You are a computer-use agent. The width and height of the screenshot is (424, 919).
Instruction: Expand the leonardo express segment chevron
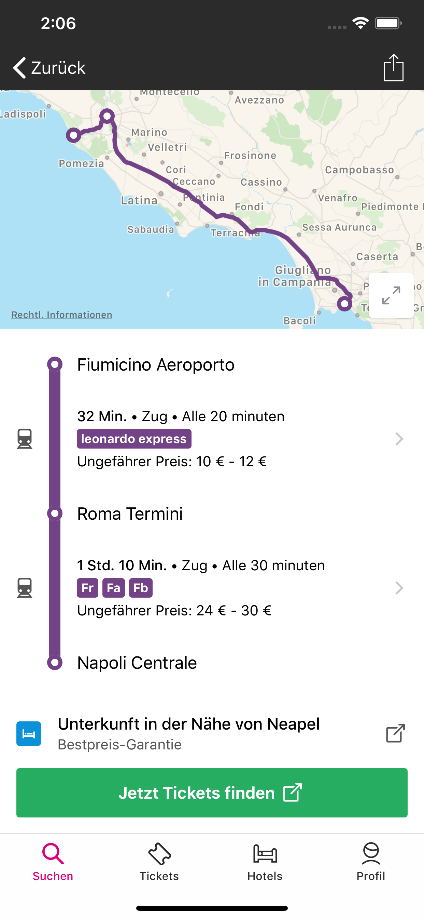coord(399,438)
